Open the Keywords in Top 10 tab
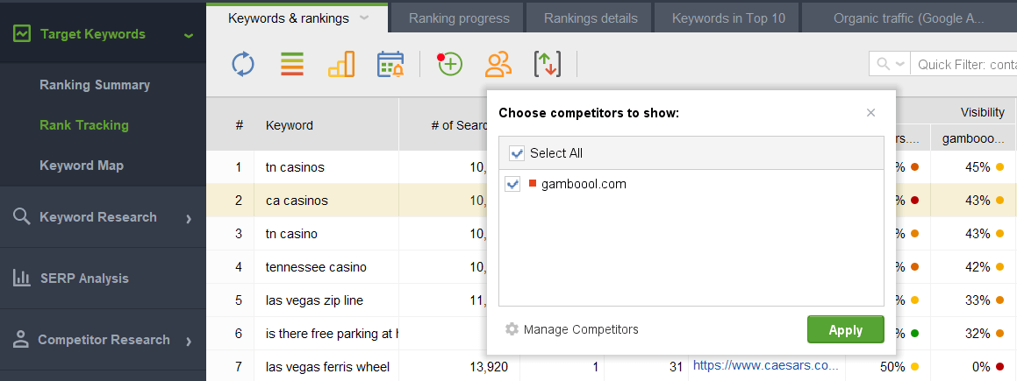1017x381 pixels. 728,18
